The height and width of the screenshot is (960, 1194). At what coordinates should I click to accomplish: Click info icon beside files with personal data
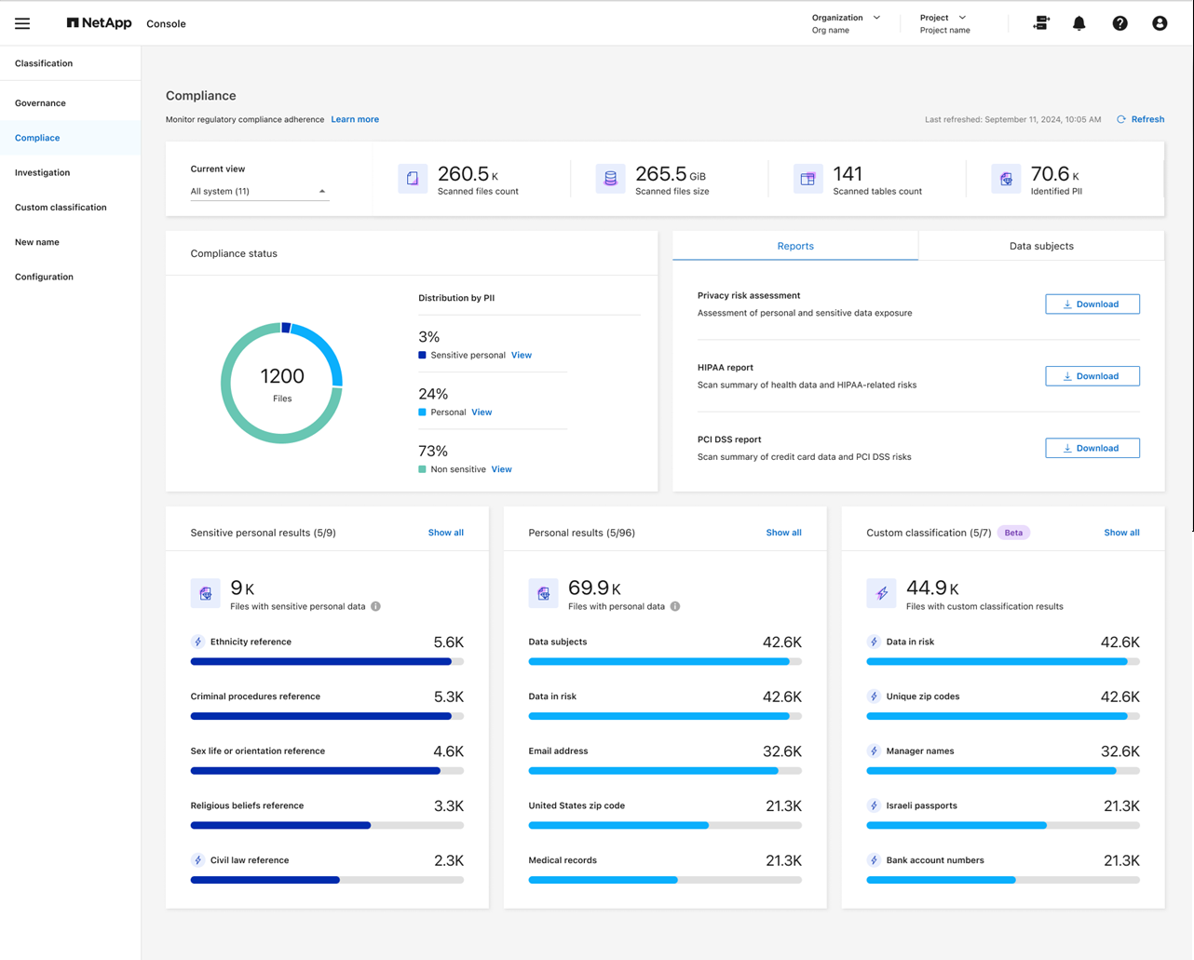[x=675, y=606]
